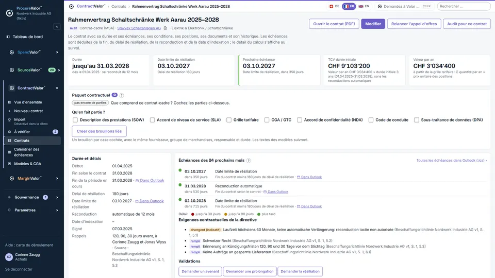The image size is (495, 278).
Task: Collapse the ContractValor section chevron
Action: click(57, 88)
